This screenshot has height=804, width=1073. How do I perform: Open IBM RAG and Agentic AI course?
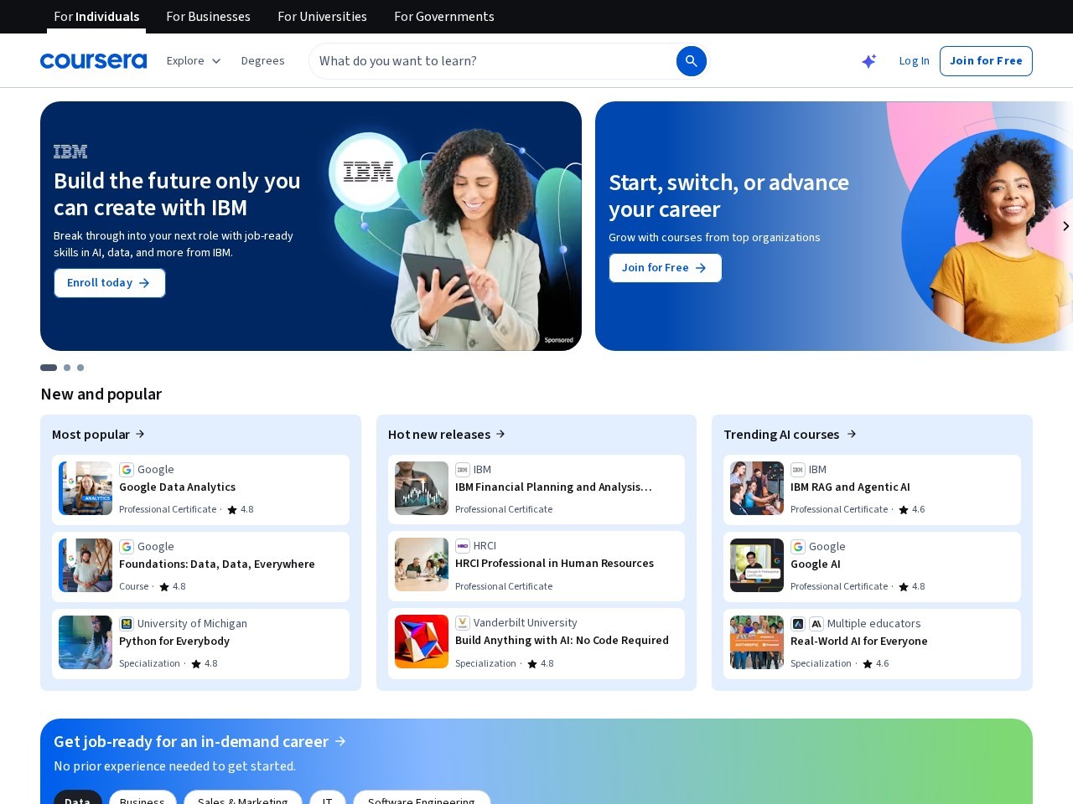click(x=872, y=489)
